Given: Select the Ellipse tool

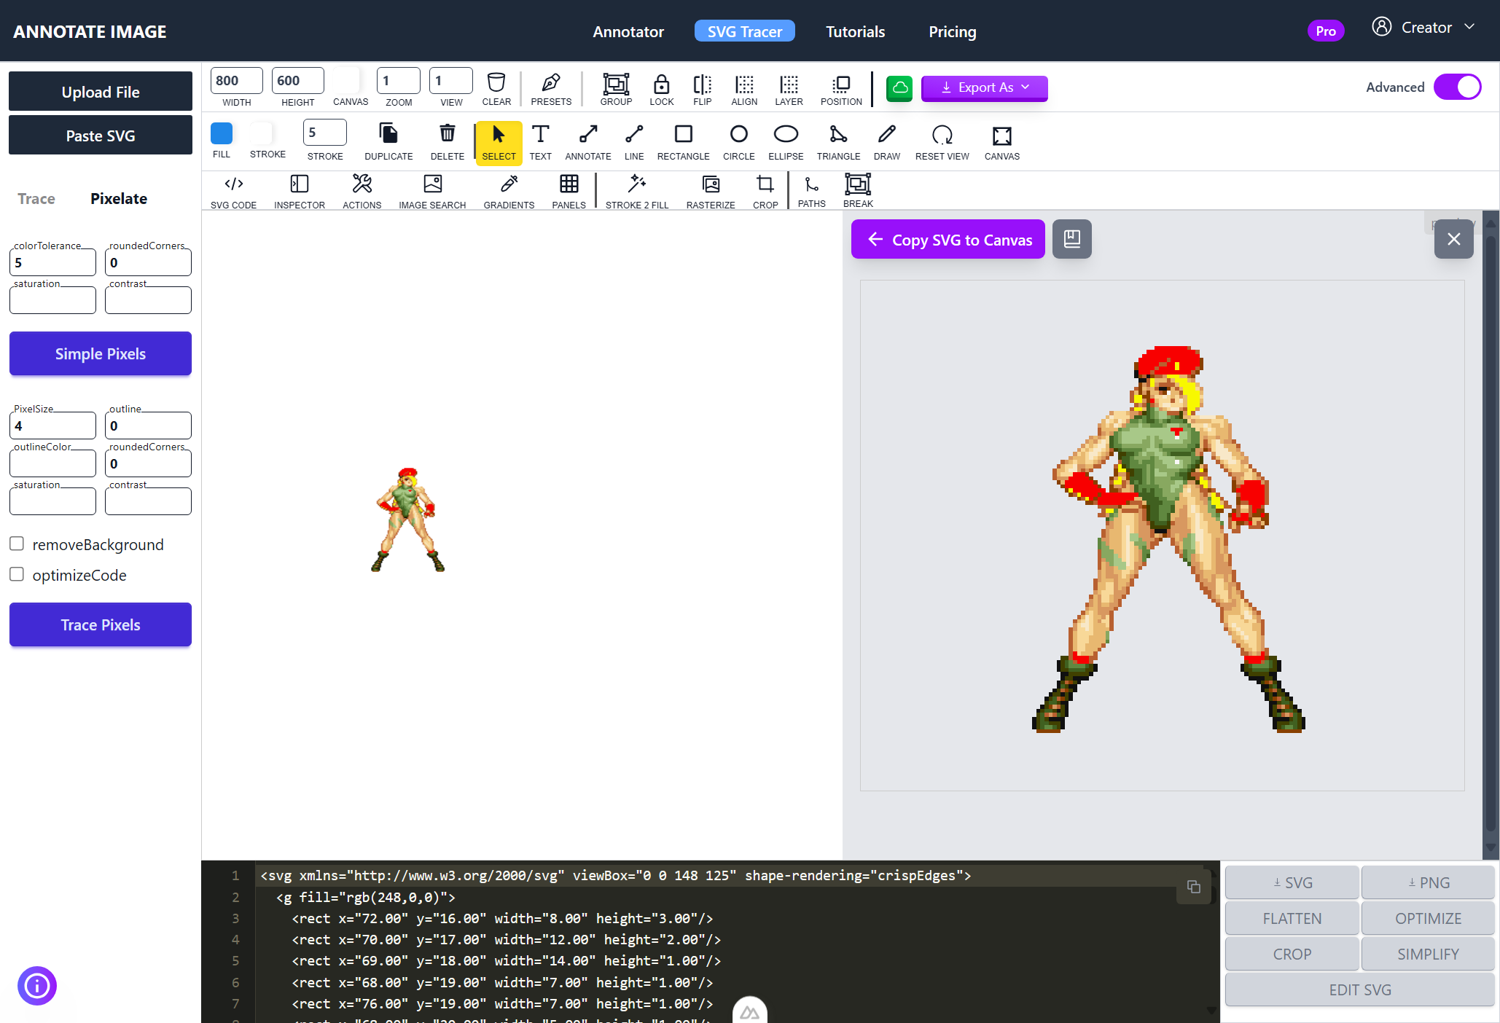Looking at the screenshot, I should (x=786, y=134).
